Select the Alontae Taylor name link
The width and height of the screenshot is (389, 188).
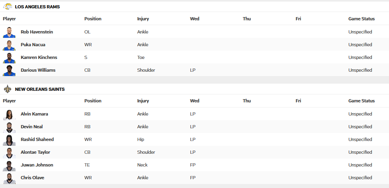click(x=35, y=152)
